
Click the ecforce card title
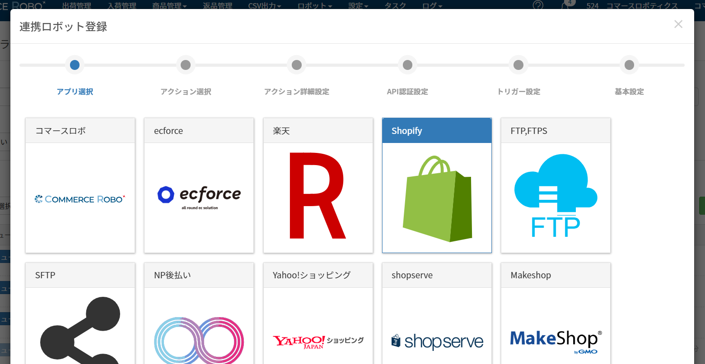pyautogui.click(x=168, y=131)
